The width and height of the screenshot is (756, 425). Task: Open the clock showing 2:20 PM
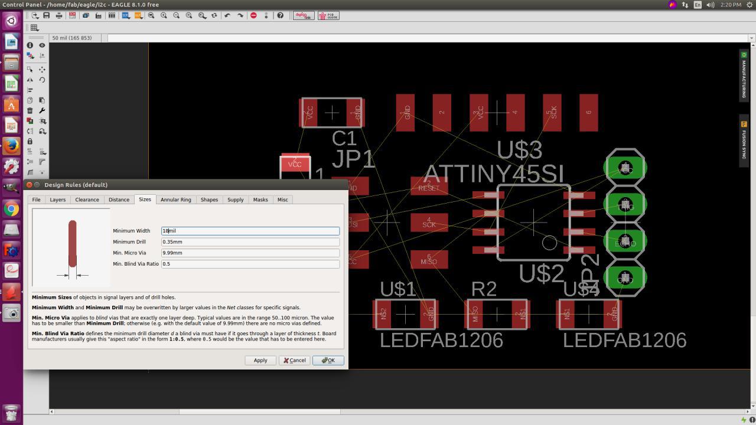coord(731,5)
